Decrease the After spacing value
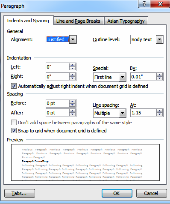Screen dimensions: 170x204 click(72, 114)
